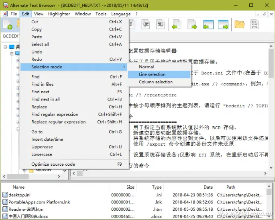Click the new file icon in toolbar
275x220 pixels.
point(8,25)
